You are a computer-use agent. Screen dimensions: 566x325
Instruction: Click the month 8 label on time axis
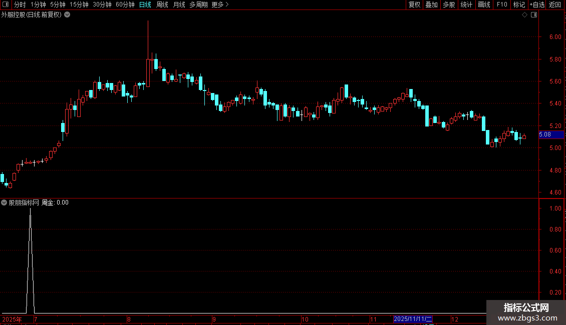pos(129,319)
